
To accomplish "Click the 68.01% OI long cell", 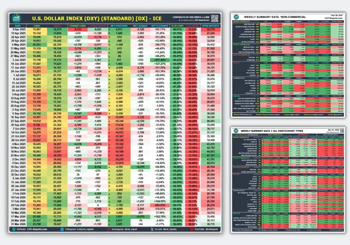I will tap(177, 29).
